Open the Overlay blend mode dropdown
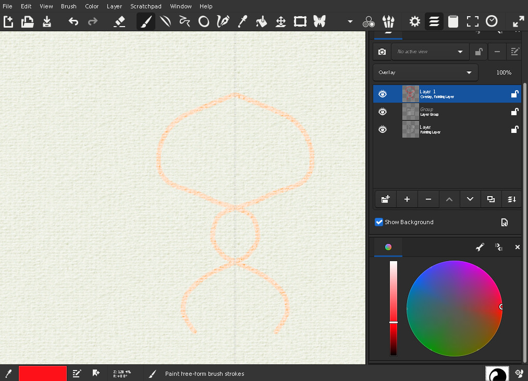 pos(425,72)
